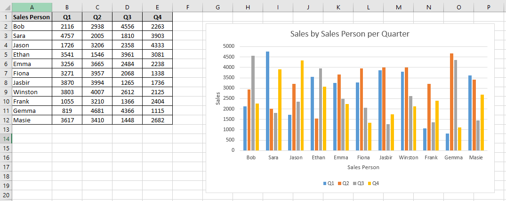Select cell with value 4757
Image resolution: width=506 pixels, height=201 pixels.
tap(67, 36)
